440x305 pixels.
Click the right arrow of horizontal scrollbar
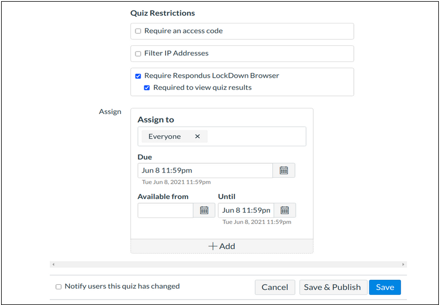(x=403, y=264)
